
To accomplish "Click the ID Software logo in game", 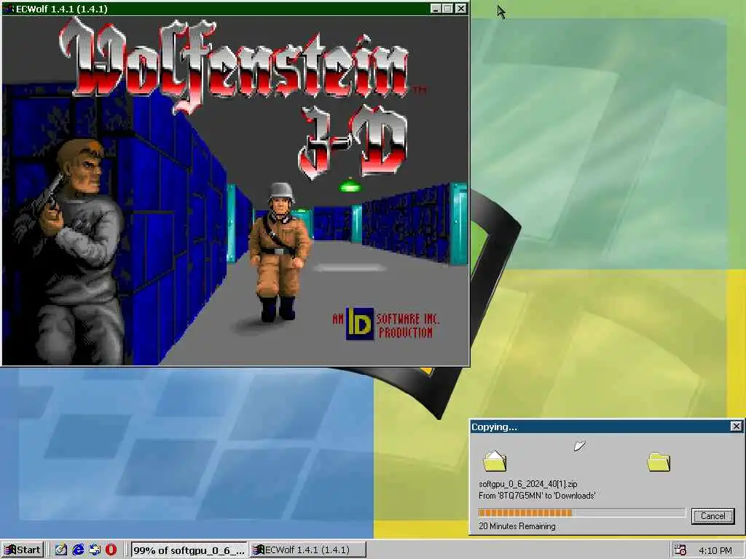I will pos(360,325).
